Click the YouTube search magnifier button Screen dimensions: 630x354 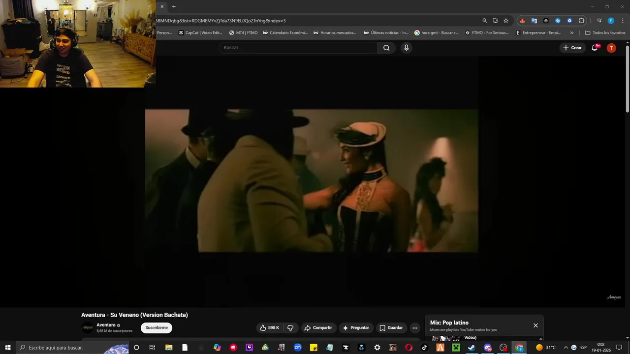pyautogui.click(x=386, y=48)
